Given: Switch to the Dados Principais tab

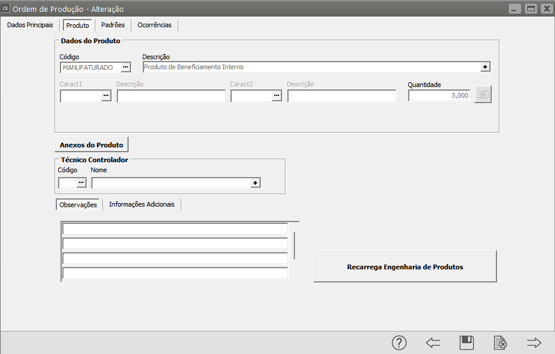Looking at the screenshot, I should 30,25.
